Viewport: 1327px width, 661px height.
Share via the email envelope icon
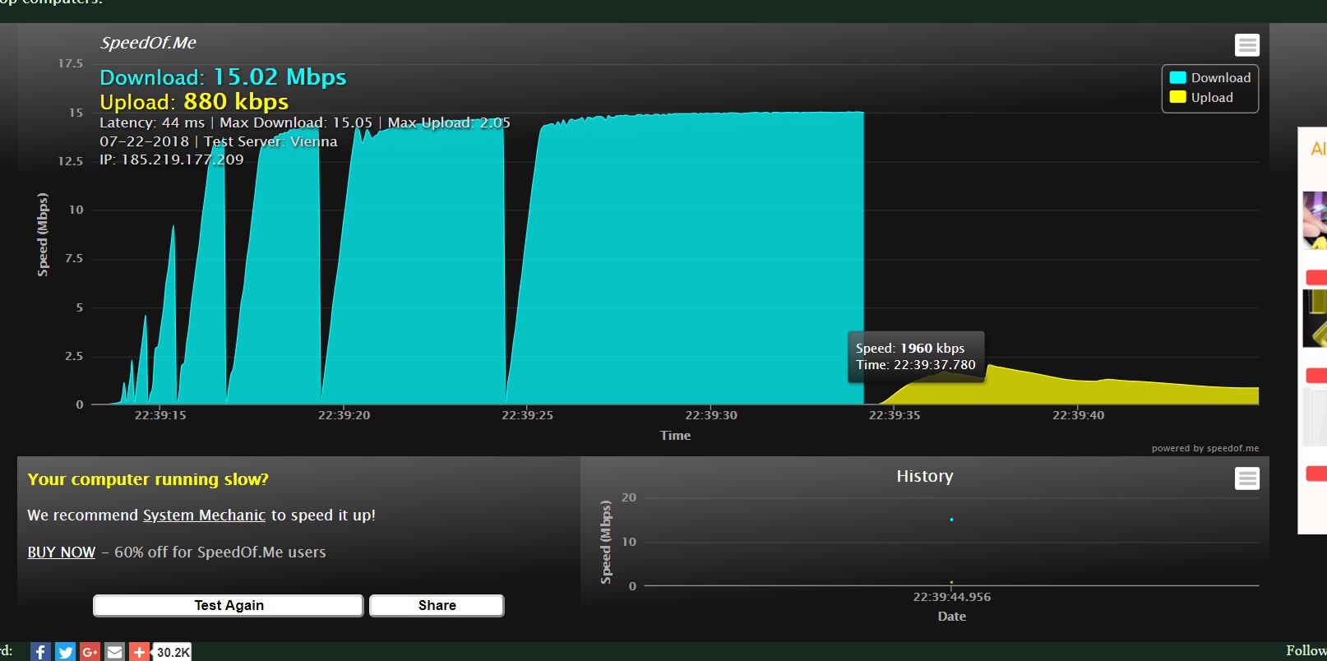click(x=114, y=652)
